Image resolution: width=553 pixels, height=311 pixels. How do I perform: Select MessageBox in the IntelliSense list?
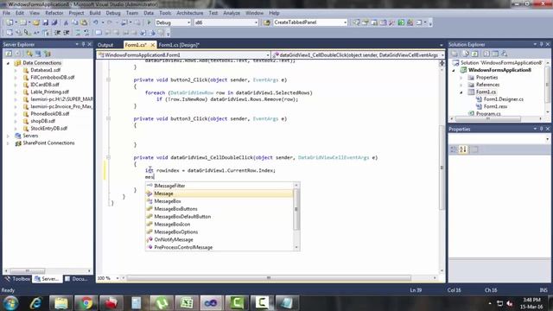pyautogui.click(x=219, y=201)
